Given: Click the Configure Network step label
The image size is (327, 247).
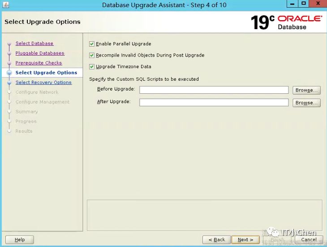Looking at the screenshot, I should coord(37,92).
